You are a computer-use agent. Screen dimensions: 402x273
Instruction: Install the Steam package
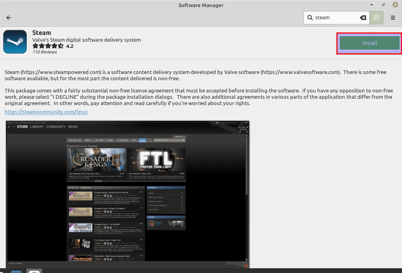[369, 43]
